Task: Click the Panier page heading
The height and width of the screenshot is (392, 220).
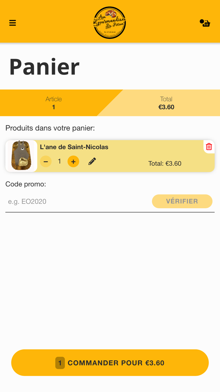Action: pyautogui.click(x=44, y=66)
